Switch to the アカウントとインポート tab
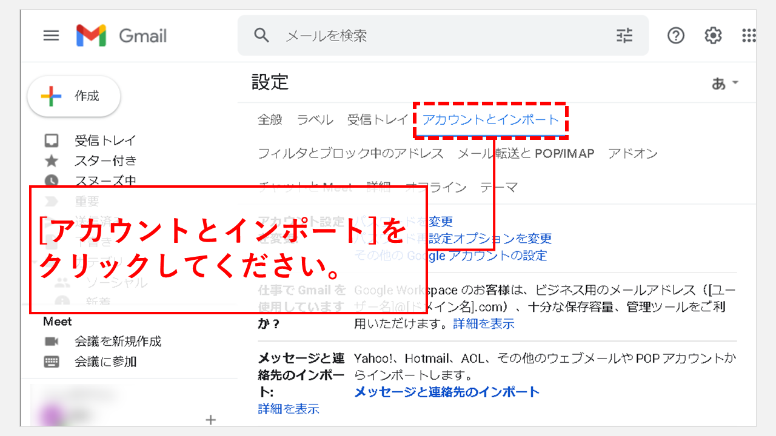 pyautogui.click(x=490, y=120)
